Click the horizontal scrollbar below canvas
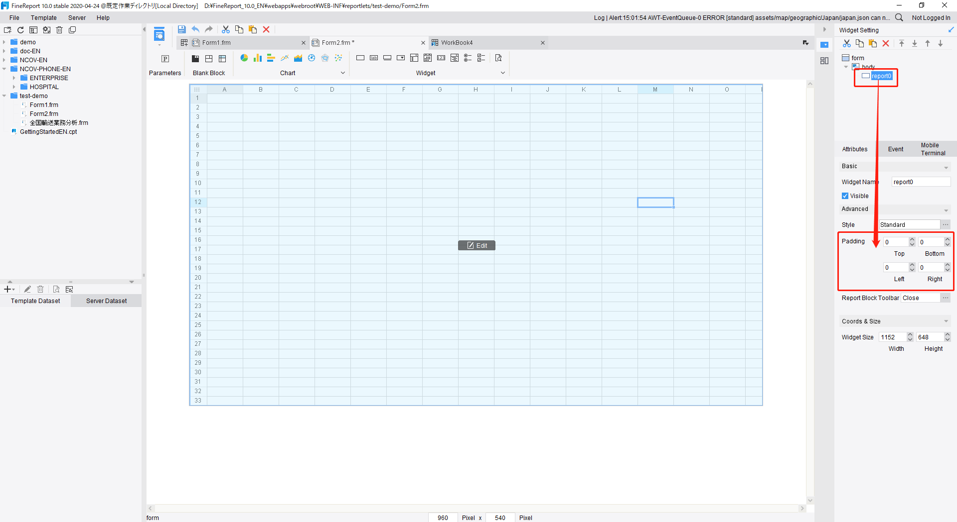Viewport: 957px width, 522px height. pos(476,509)
